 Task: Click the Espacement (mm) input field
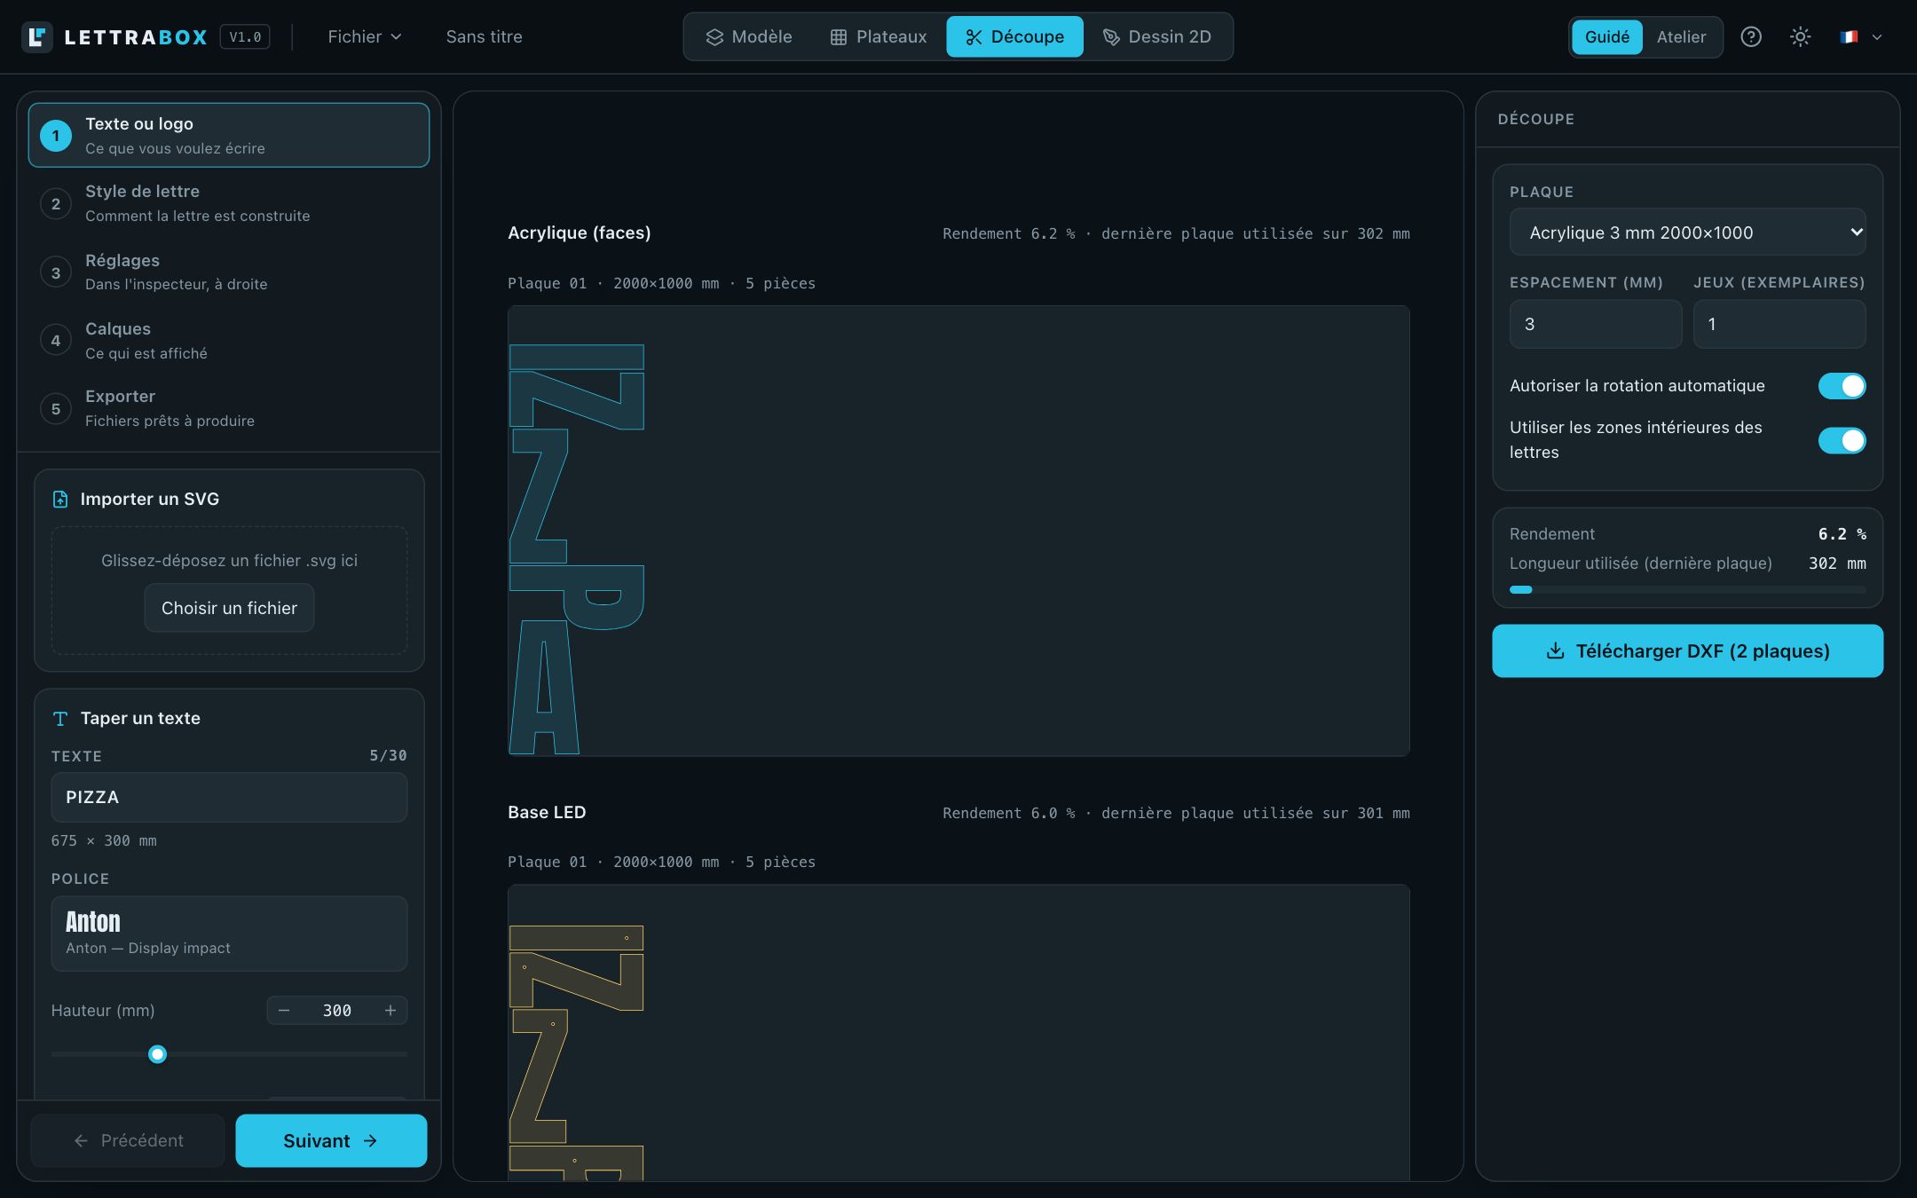point(1595,324)
